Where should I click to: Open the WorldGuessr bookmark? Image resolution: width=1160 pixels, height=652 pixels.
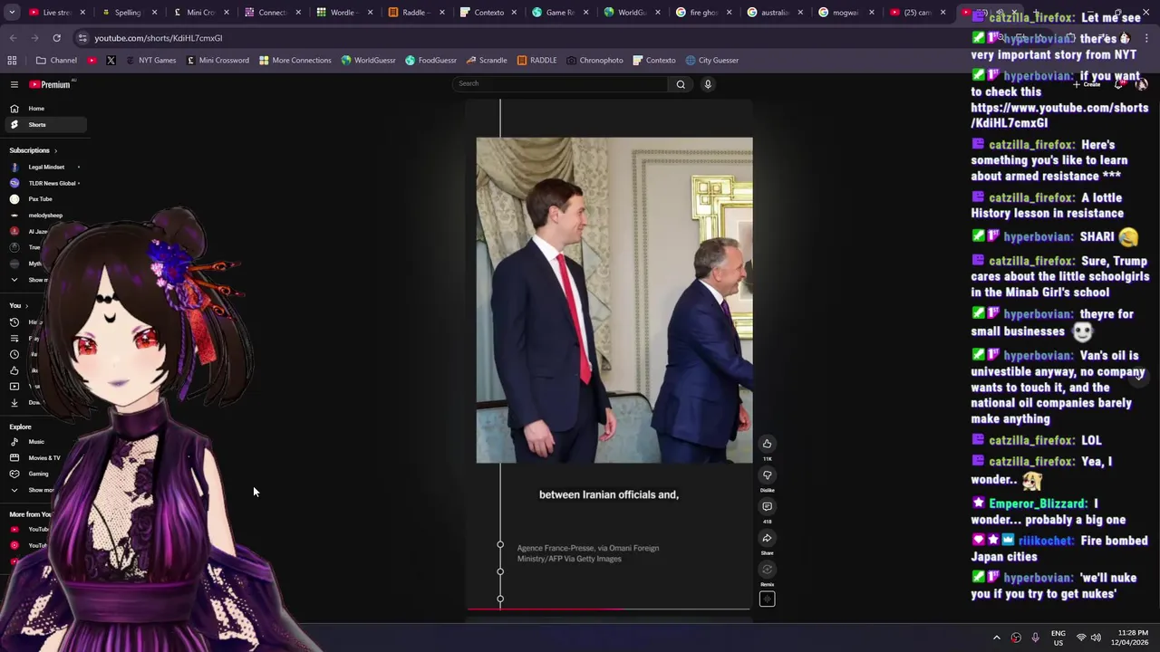click(368, 61)
